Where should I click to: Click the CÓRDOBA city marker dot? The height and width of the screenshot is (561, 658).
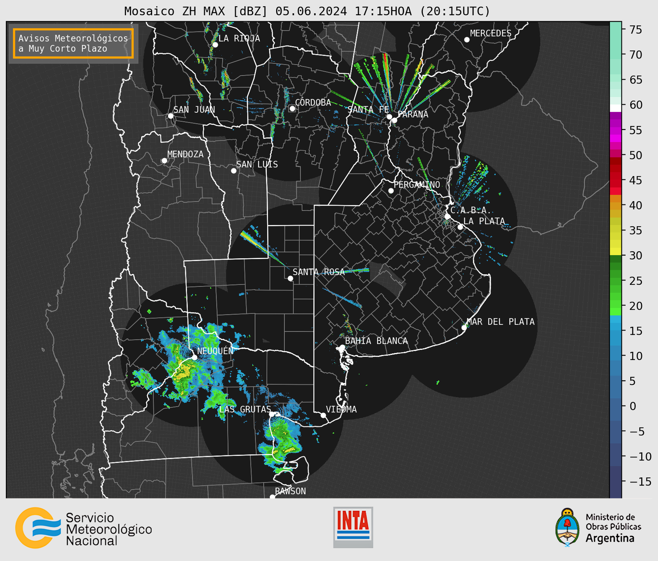292,108
